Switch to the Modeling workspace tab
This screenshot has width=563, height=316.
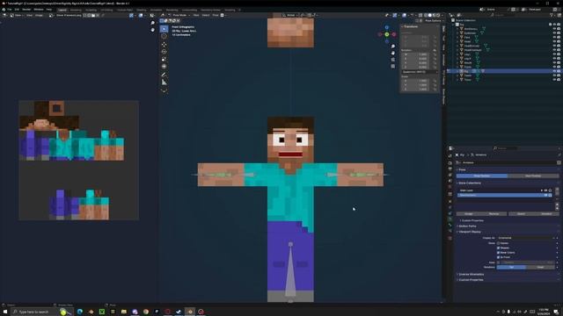(x=76, y=10)
